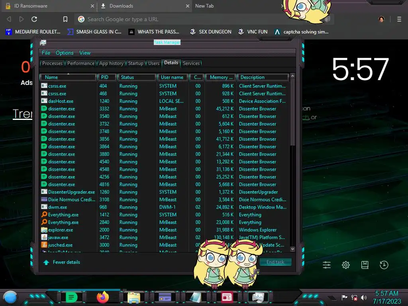The width and height of the screenshot is (408, 306).
Task: Select explorer.exe process icon
Action: tap(44, 230)
